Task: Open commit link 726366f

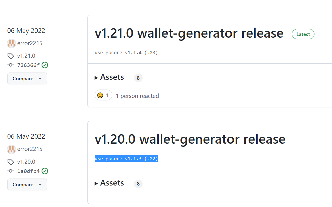Action: tap(28, 65)
